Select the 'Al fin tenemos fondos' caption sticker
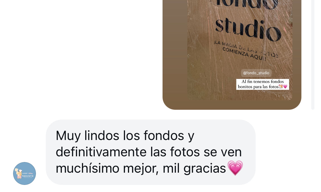 (x=263, y=84)
